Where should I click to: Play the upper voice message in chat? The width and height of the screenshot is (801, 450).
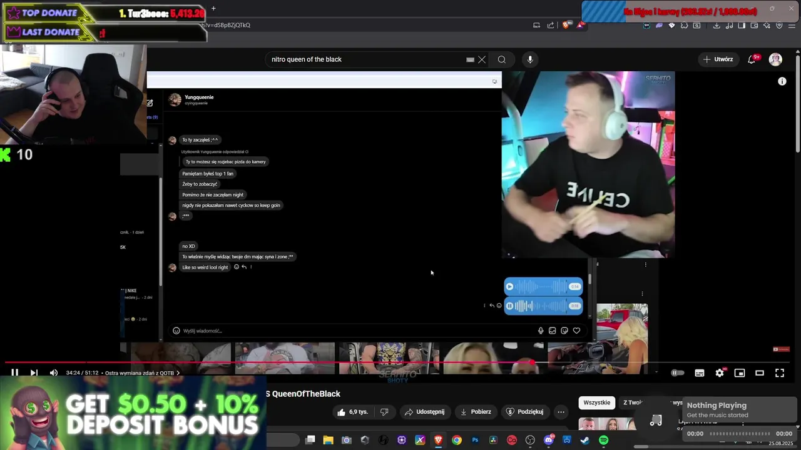[509, 287]
